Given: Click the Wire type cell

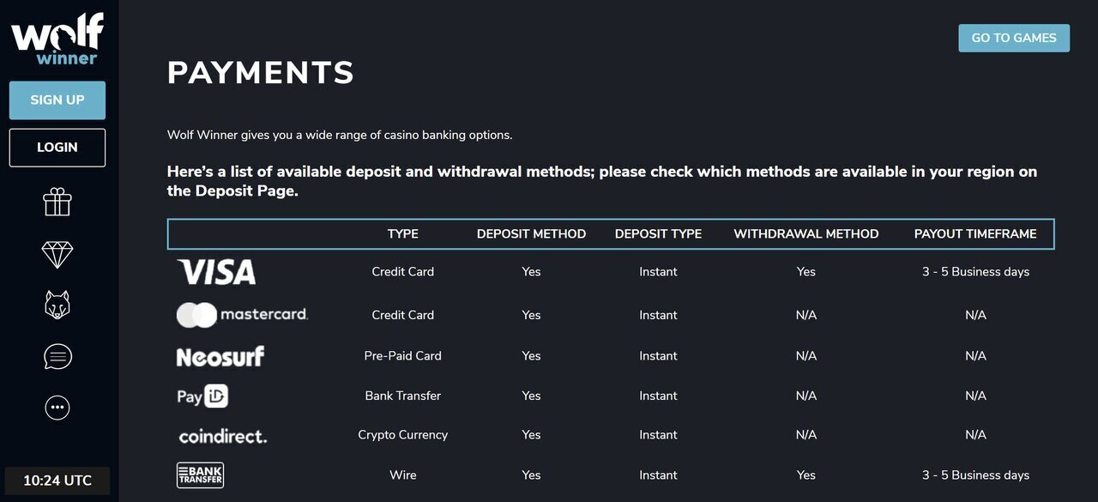Looking at the screenshot, I should pyautogui.click(x=403, y=475).
